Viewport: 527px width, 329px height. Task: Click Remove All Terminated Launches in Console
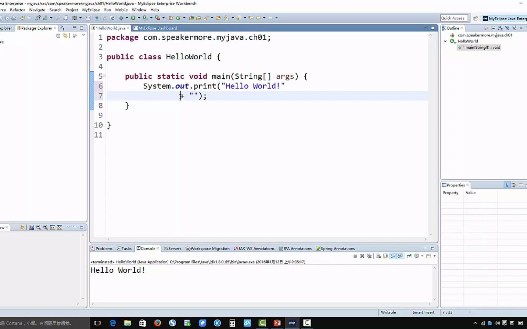(x=369, y=256)
